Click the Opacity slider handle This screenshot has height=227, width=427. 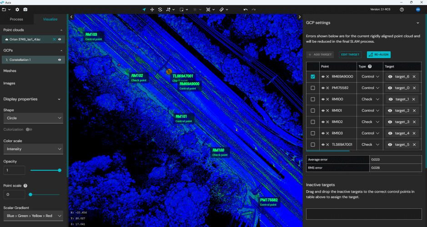coord(60,170)
